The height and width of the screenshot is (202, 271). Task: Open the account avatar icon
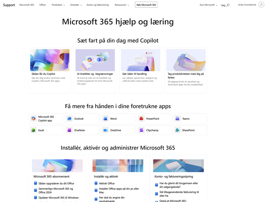tap(261, 5)
